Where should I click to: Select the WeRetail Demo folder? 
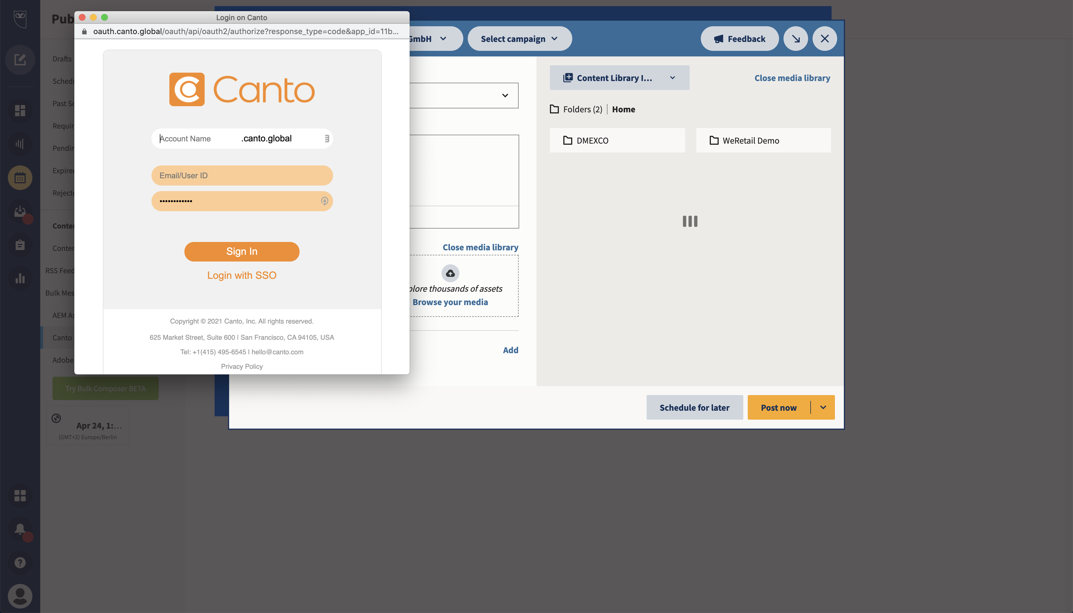[x=763, y=140]
